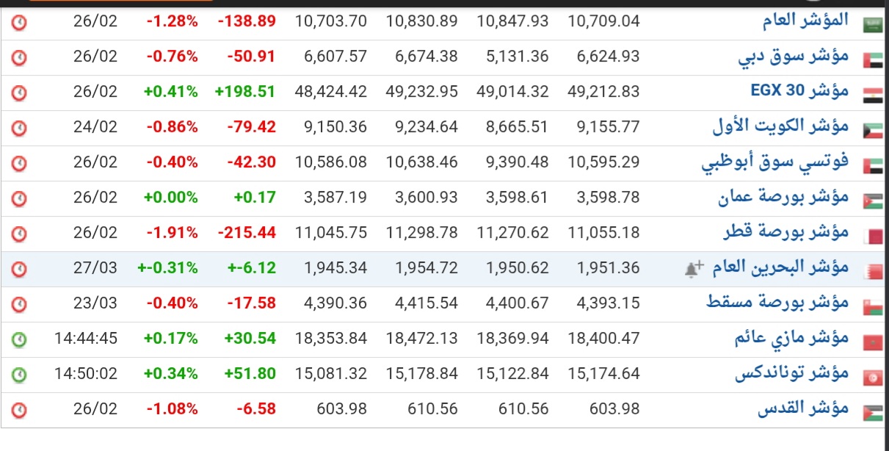The height and width of the screenshot is (451, 889).
Task: Open the مؤشر الكويت الأول index link
Action: point(780,127)
